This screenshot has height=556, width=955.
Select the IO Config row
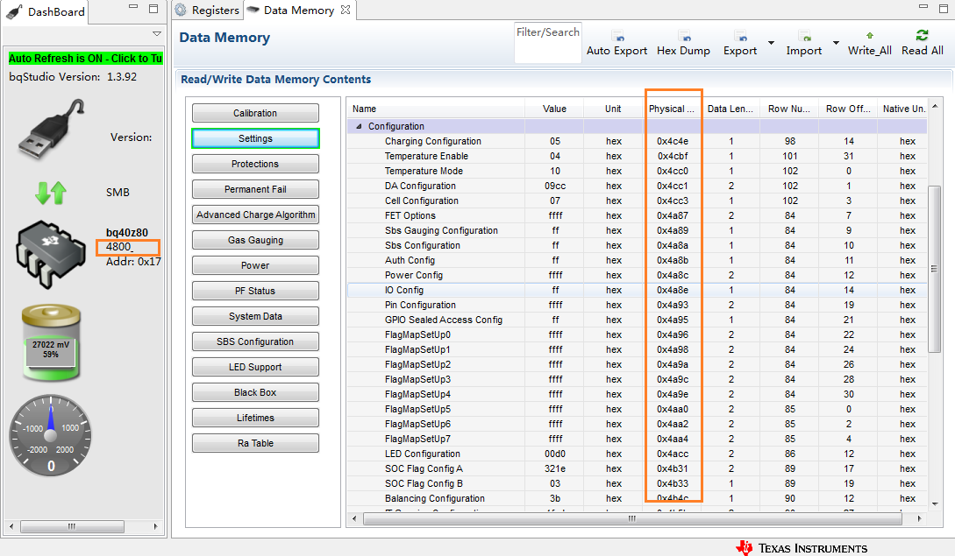(x=637, y=290)
